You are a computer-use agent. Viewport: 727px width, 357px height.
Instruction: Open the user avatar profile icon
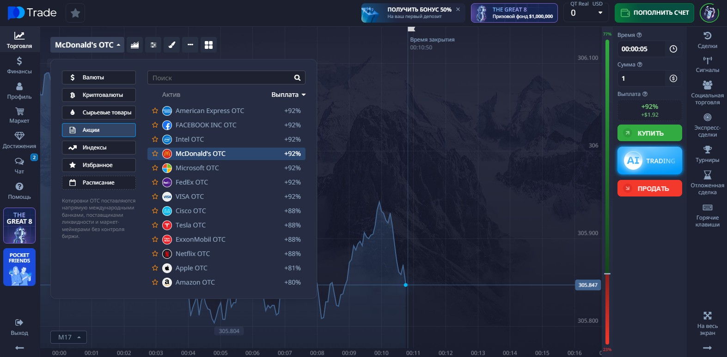(709, 13)
